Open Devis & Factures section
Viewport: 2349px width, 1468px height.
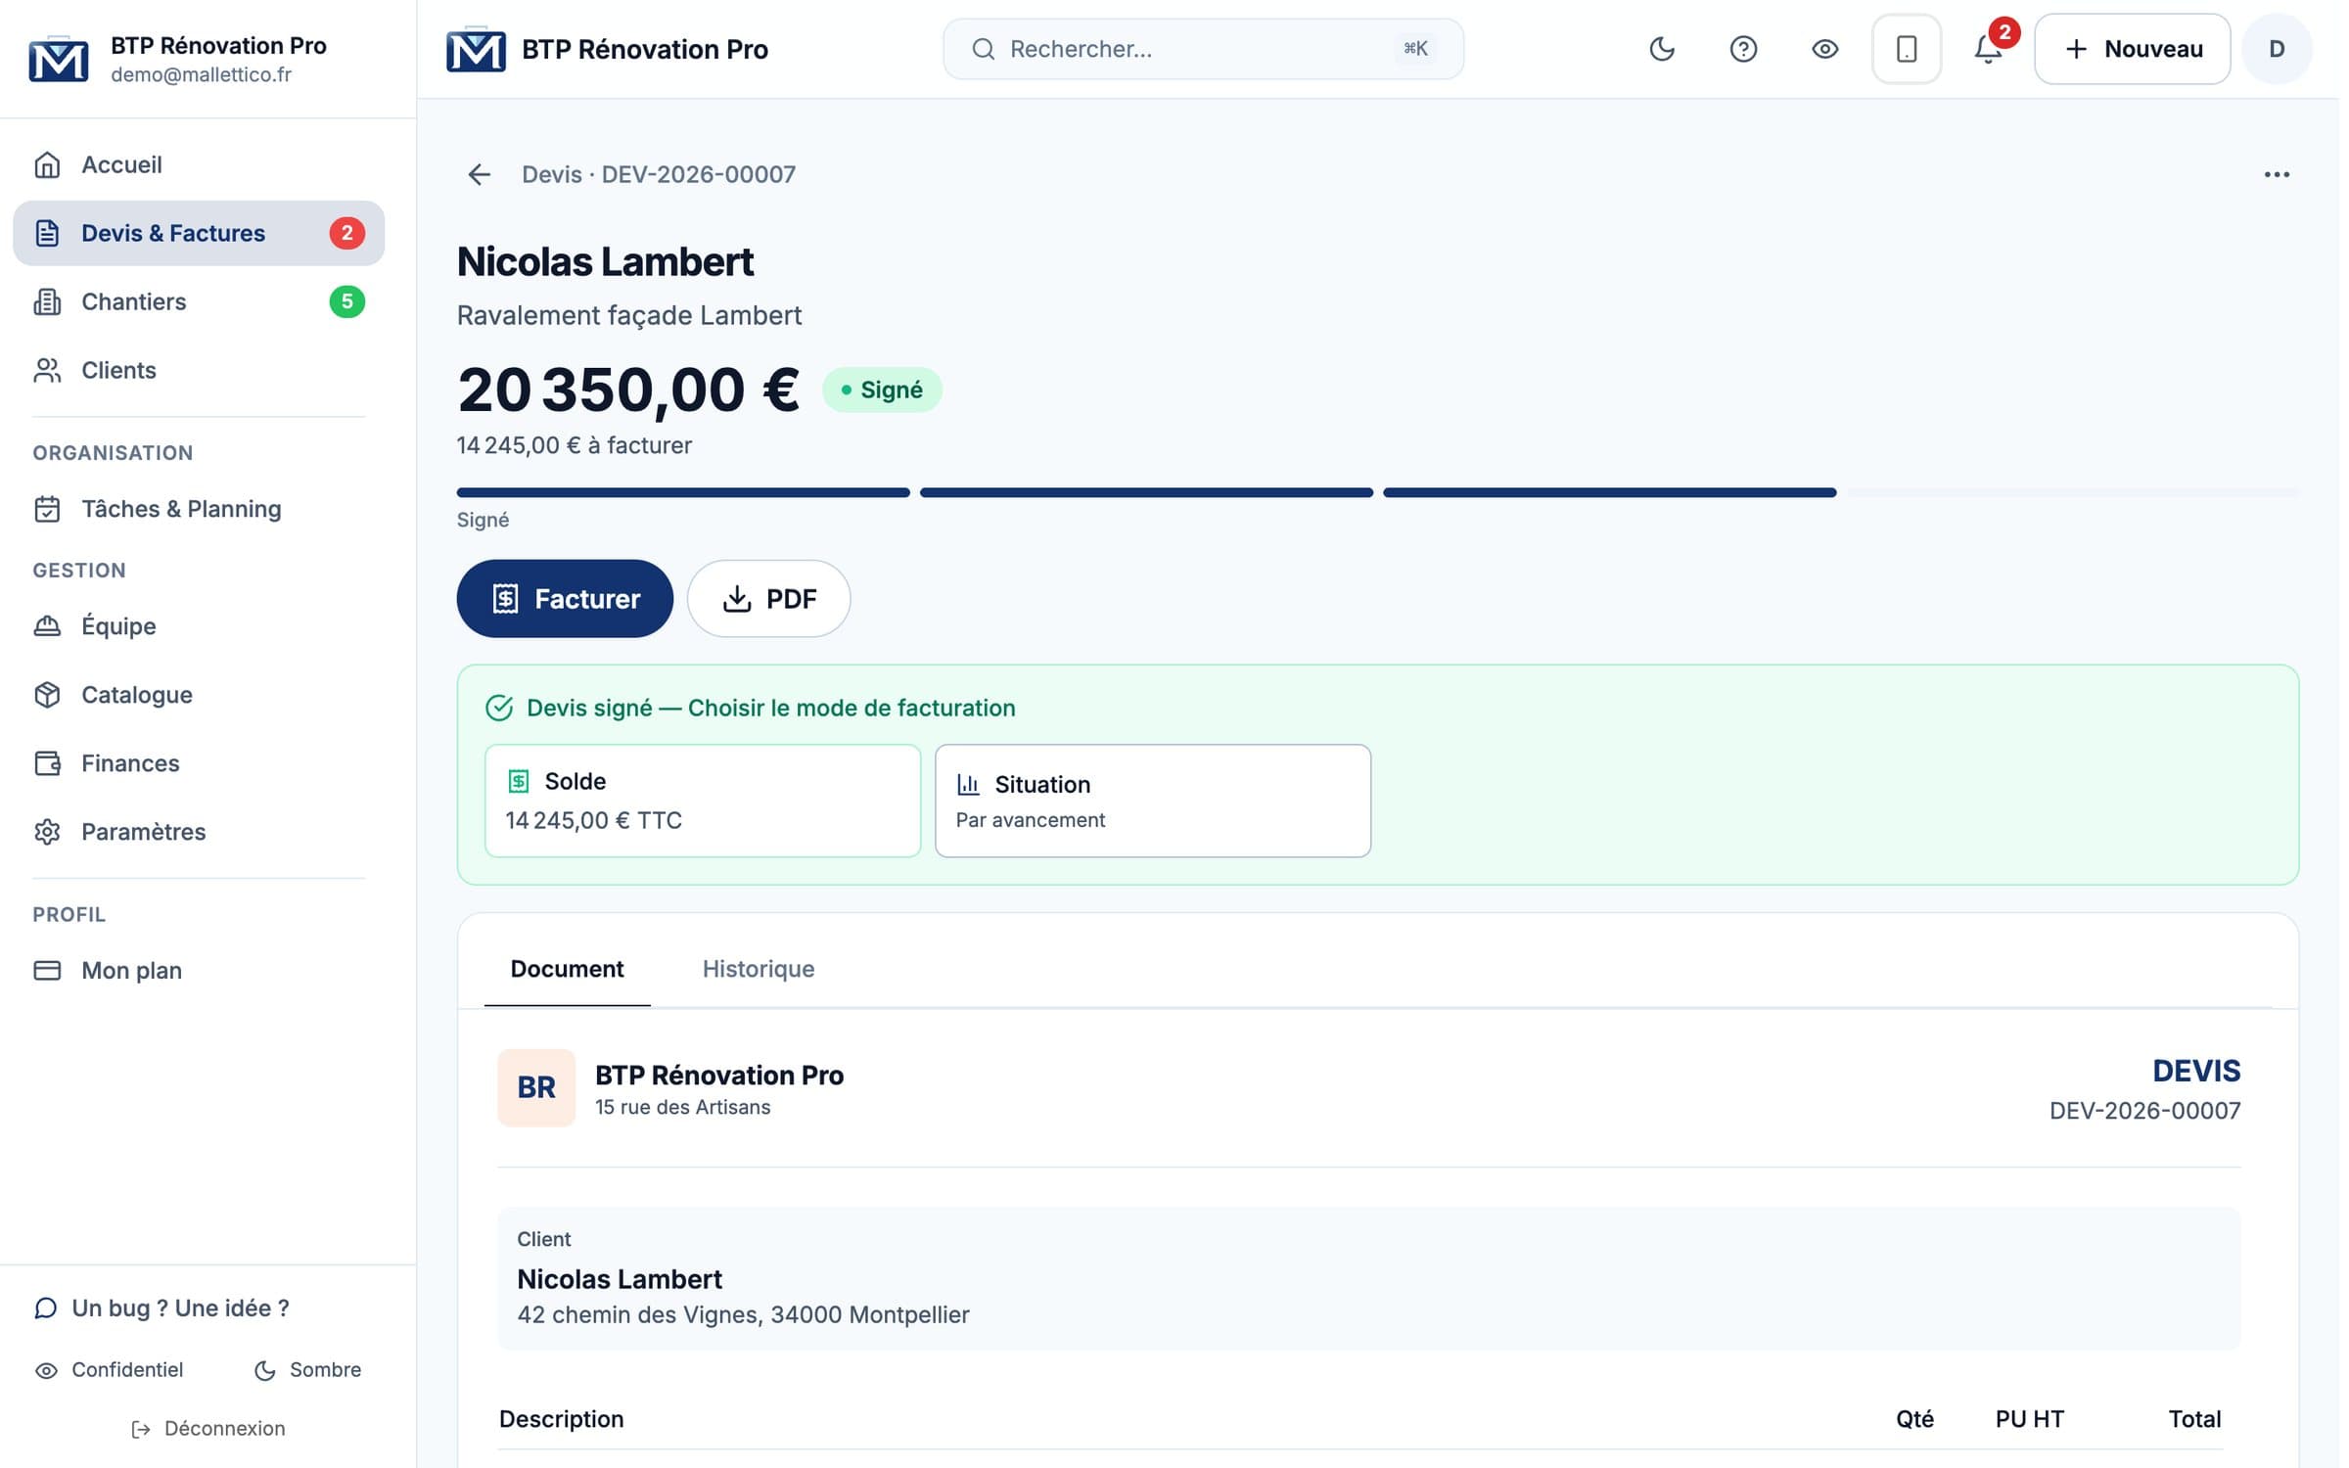pos(199,233)
